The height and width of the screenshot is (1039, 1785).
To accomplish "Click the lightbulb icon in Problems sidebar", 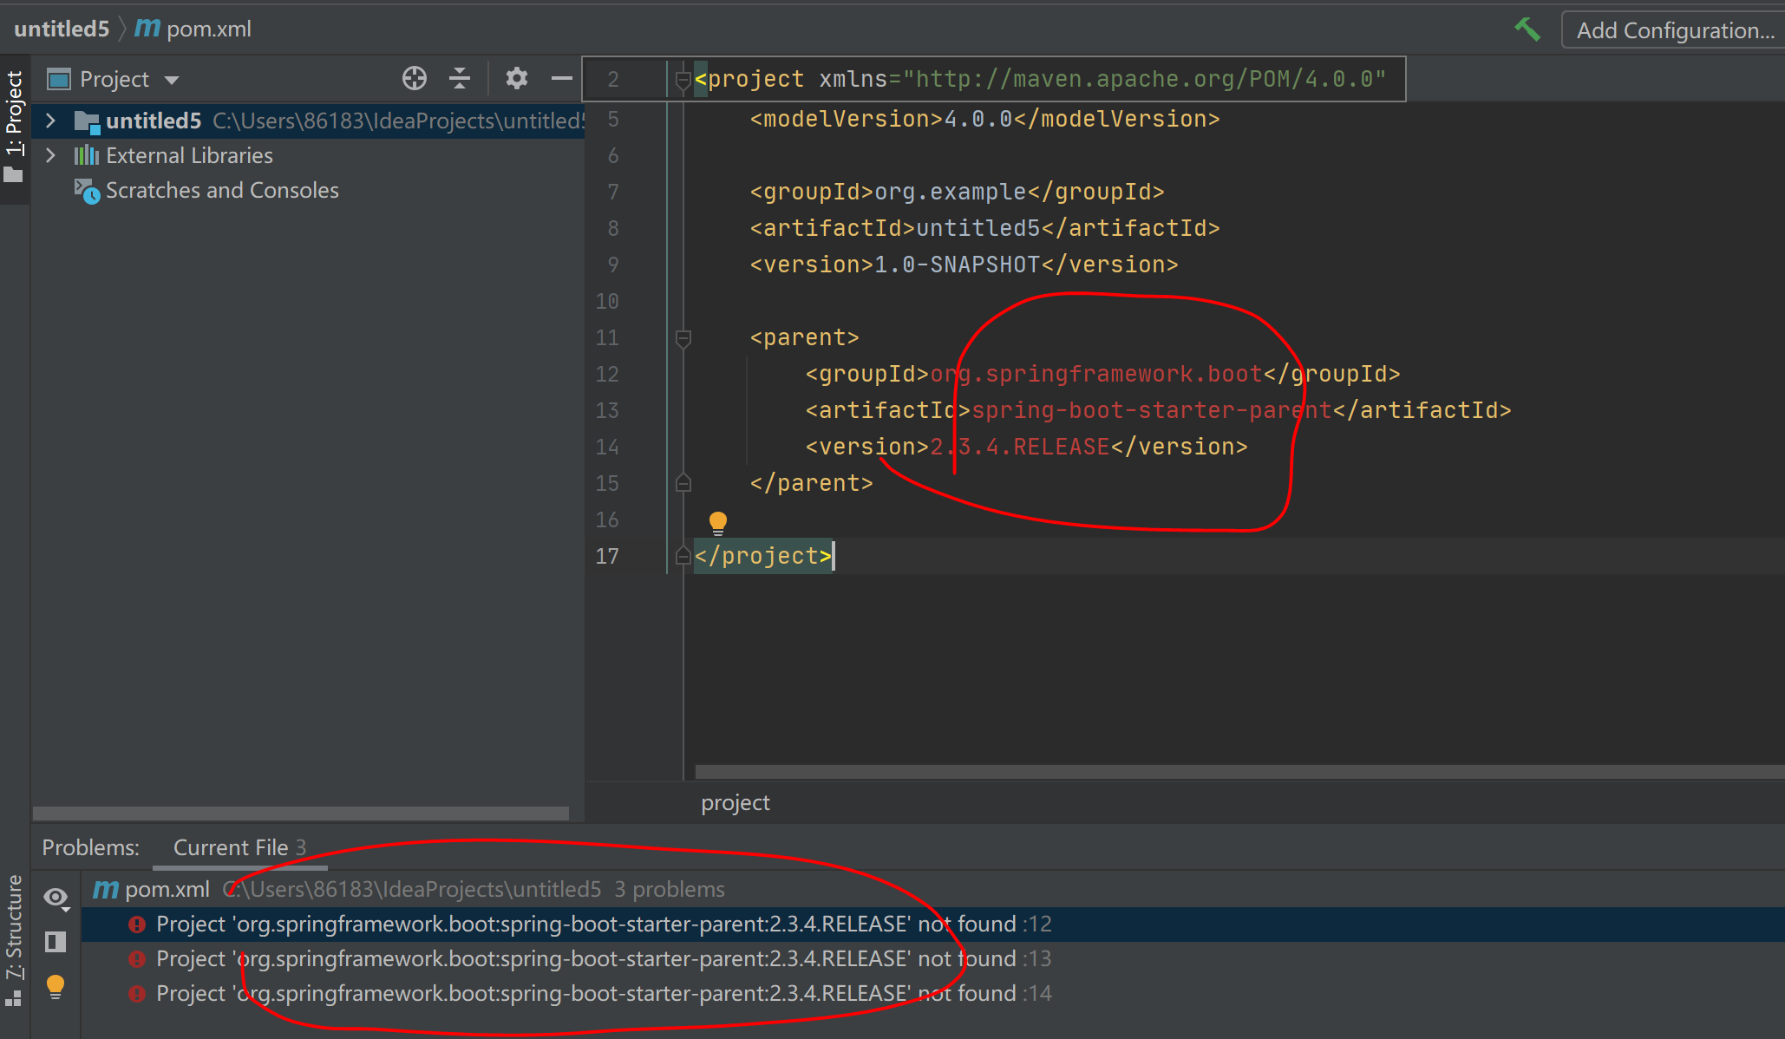I will coord(56,986).
